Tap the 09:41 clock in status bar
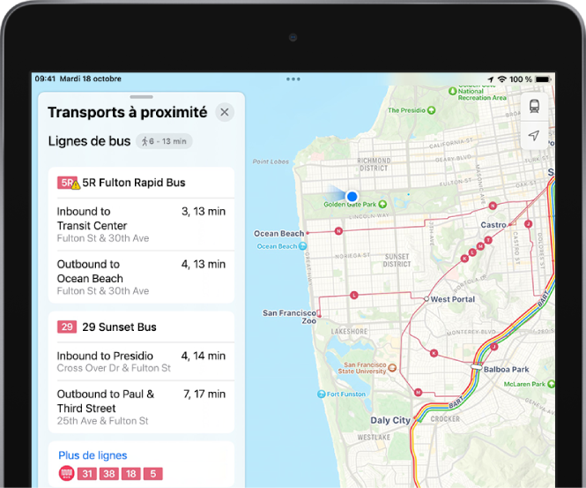The width and height of the screenshot is (586, 488). tap(45, 79)
